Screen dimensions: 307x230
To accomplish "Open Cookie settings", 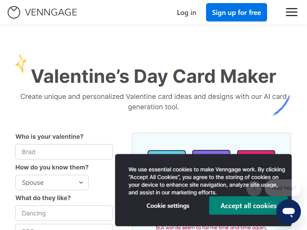I will coord(168,206).
